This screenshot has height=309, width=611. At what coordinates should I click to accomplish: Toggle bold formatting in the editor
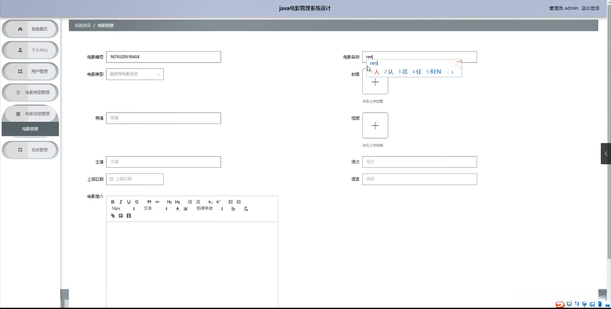[x=113, y=202]
